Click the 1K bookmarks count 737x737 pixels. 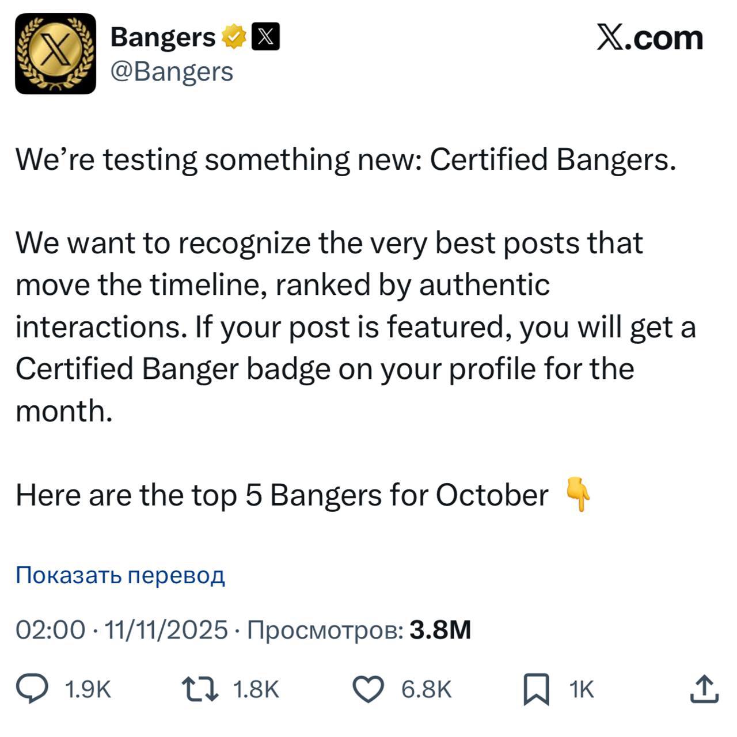coord(581,690)
